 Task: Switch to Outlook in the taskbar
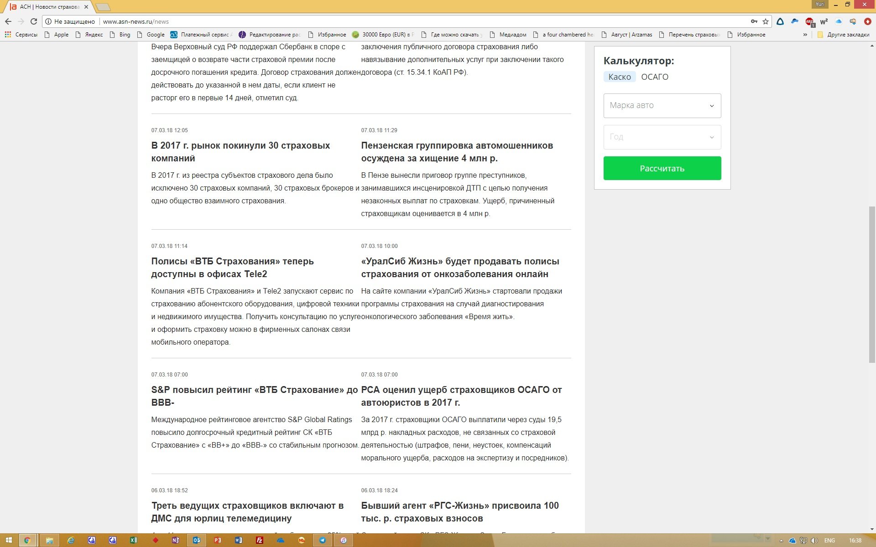click(x=197, y=540)
